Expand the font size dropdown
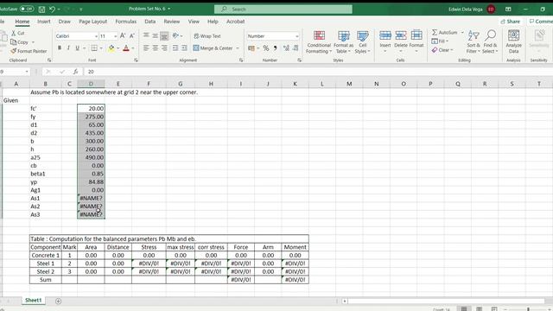 [115, 36]
